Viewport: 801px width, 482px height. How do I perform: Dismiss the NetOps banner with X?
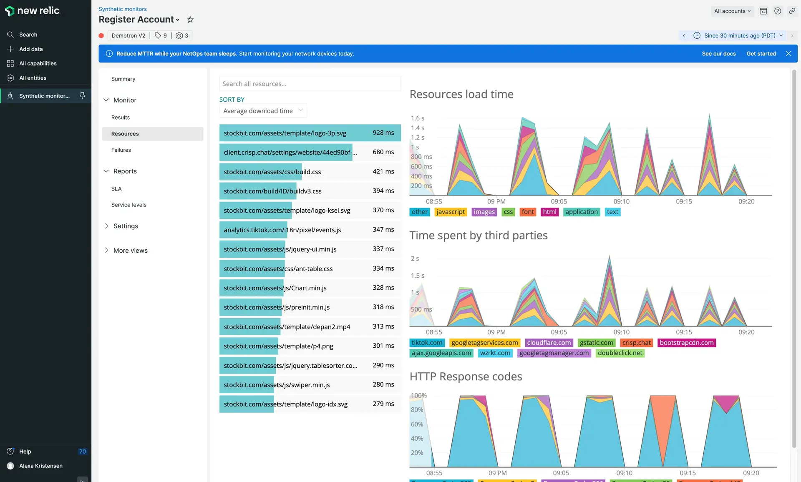point(788,54)
